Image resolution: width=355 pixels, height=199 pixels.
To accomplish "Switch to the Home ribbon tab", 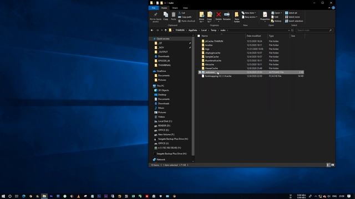I will click(x=164, y=8).
